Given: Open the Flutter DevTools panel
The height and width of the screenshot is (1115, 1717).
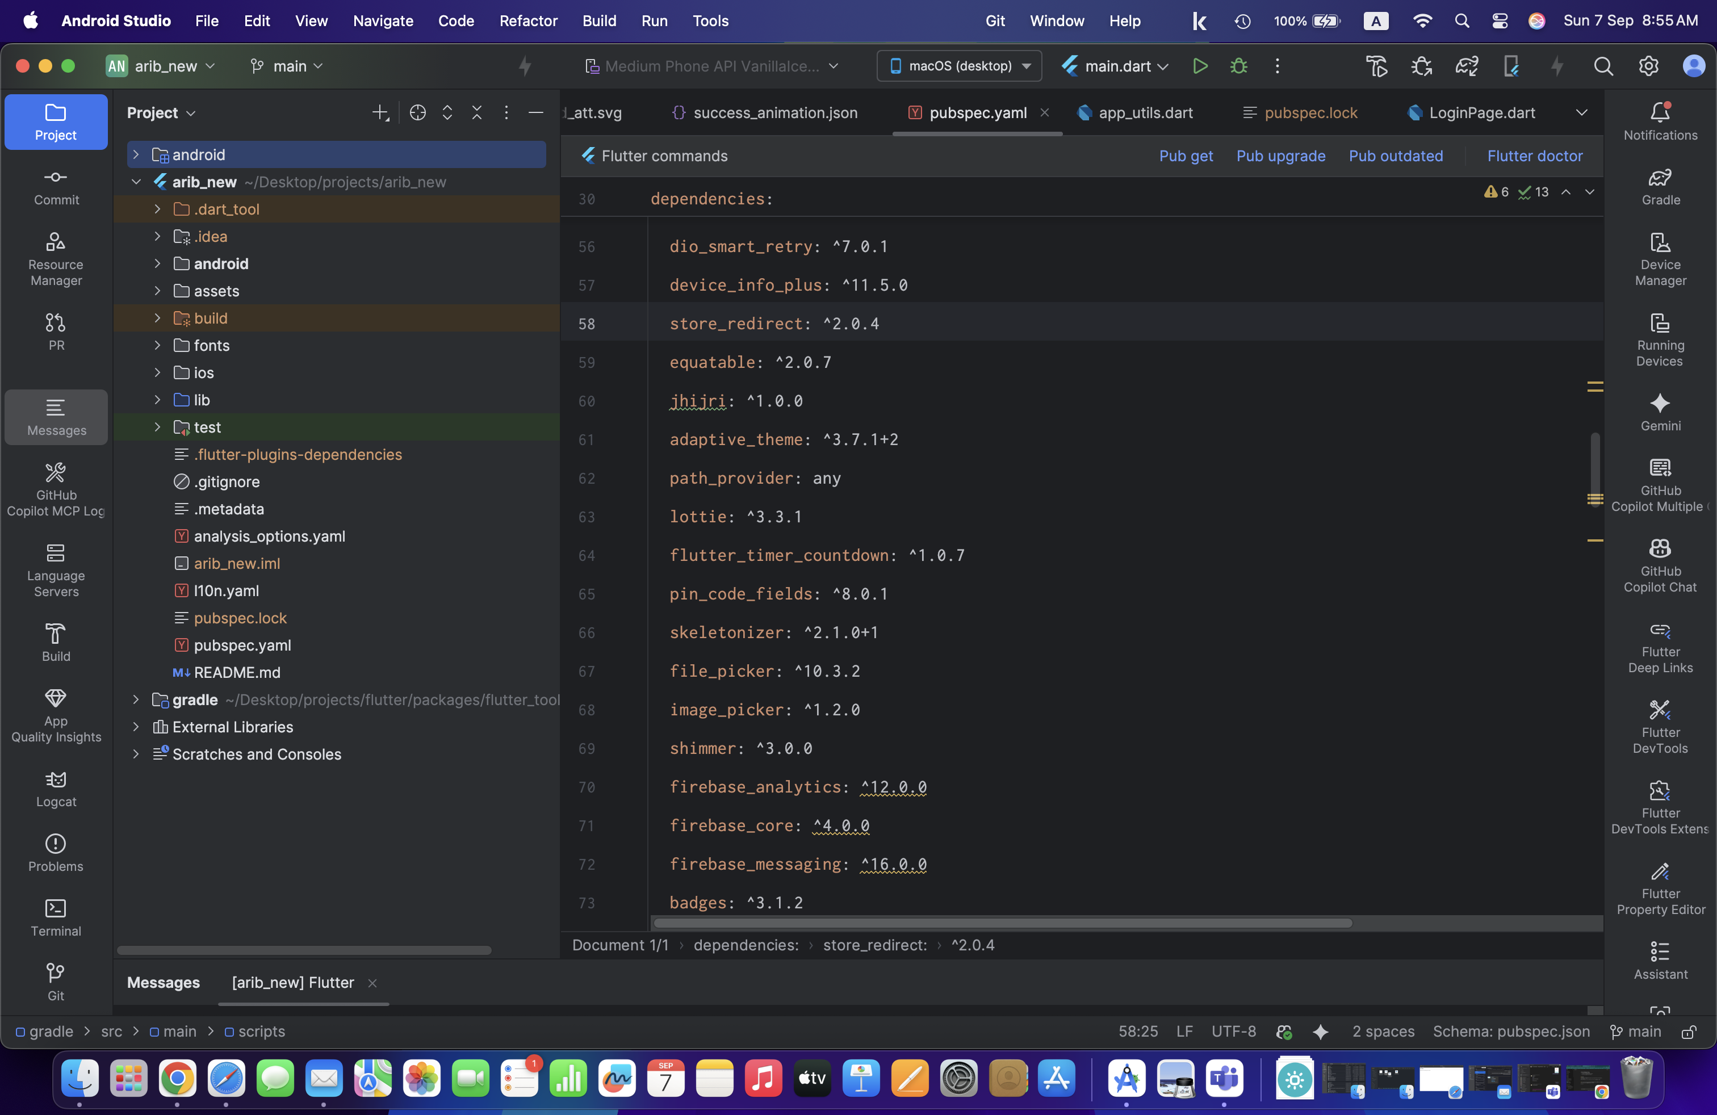Looking at the screenshot, I should coord(1660,726).
